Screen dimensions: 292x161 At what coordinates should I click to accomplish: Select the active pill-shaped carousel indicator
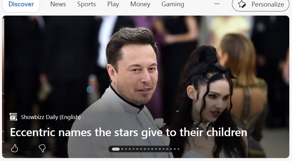(116, 149)
